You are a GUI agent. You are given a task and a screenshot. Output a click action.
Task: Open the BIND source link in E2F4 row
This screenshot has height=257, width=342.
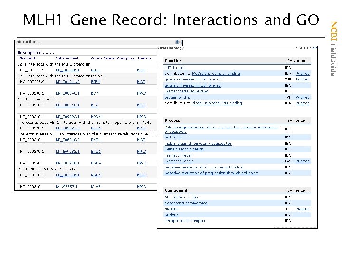pos(141,82)
